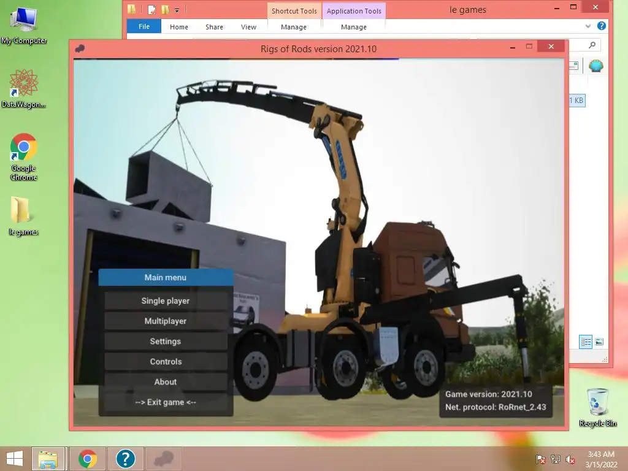Click the muted volume icon in tray
Image resolution: width=628 pixels, height=471 pixels.
click(x=570, y=459)
